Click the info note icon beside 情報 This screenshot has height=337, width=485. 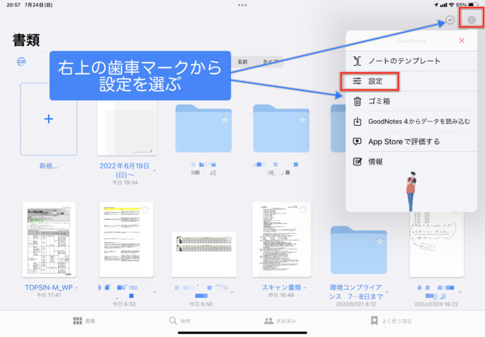click(x=357, y=161)
